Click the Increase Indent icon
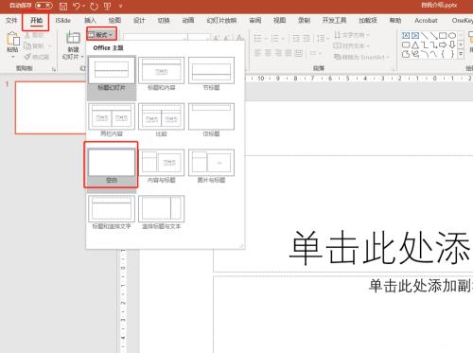The height and width of the screenshot is (353, 473). coord(307,39)
